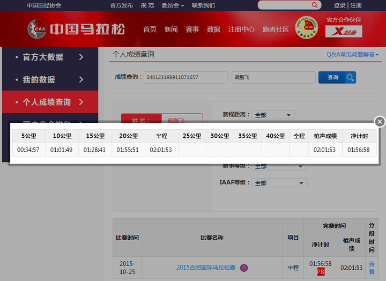Select 官方大数据 in the sidebar
The image size is (386, 281).
(43, 57)
